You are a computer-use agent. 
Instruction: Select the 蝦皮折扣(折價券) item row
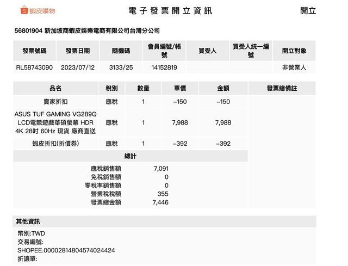(x=55, y=144)
